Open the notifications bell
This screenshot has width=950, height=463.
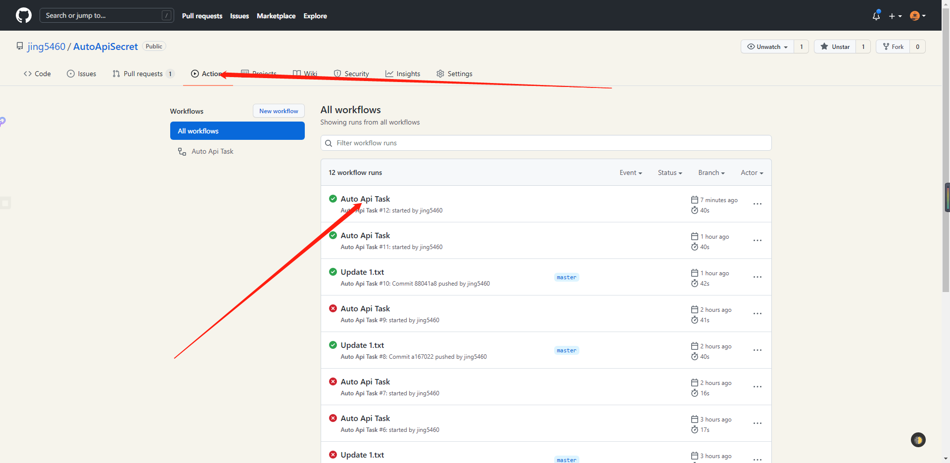[x=876, y=16]
